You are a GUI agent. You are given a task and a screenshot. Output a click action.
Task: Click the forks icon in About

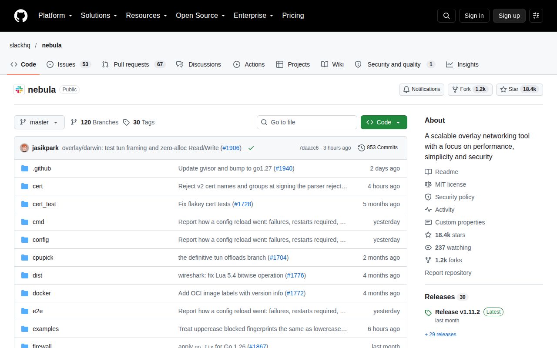(428, 260)
